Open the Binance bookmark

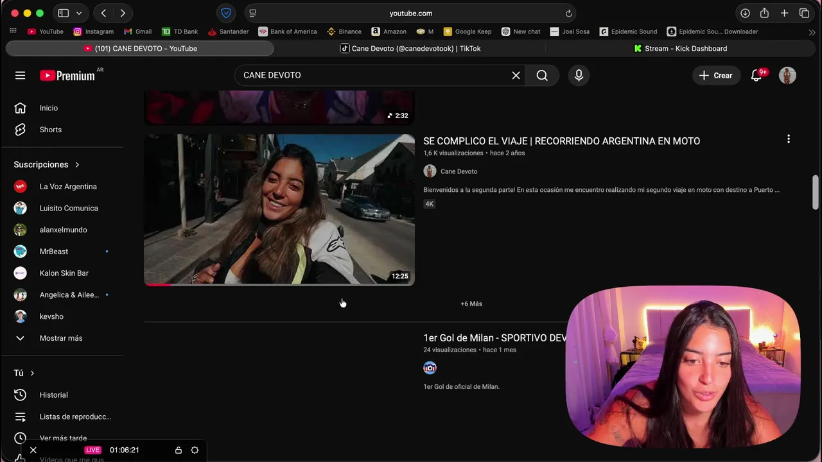point(344,31)
